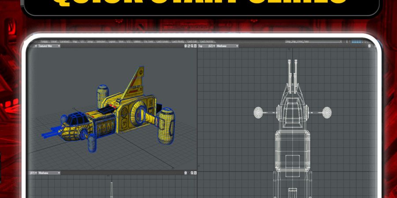This screenshot has height=198, width=397.
Task: Maximize the Textured Wire perspective viewport
Action: (x=195, y=46)
